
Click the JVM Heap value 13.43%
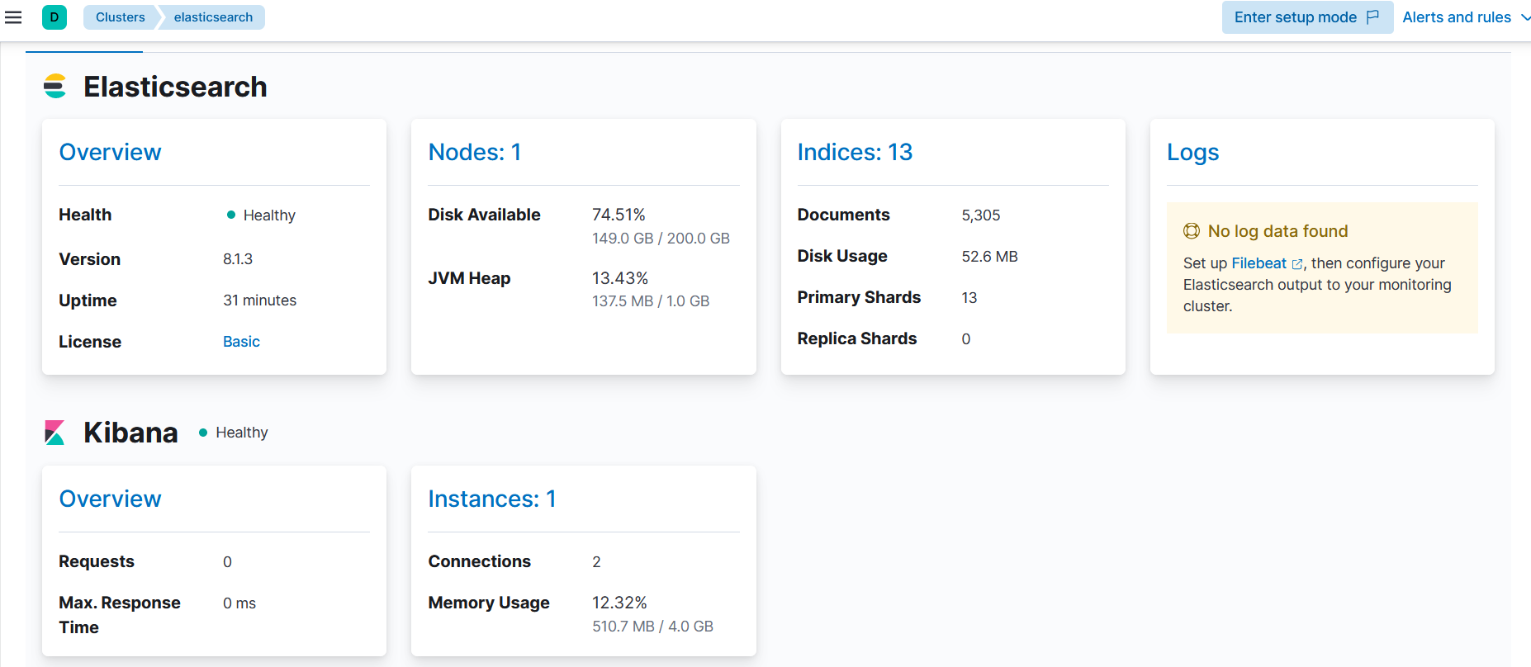coord(620,278)
